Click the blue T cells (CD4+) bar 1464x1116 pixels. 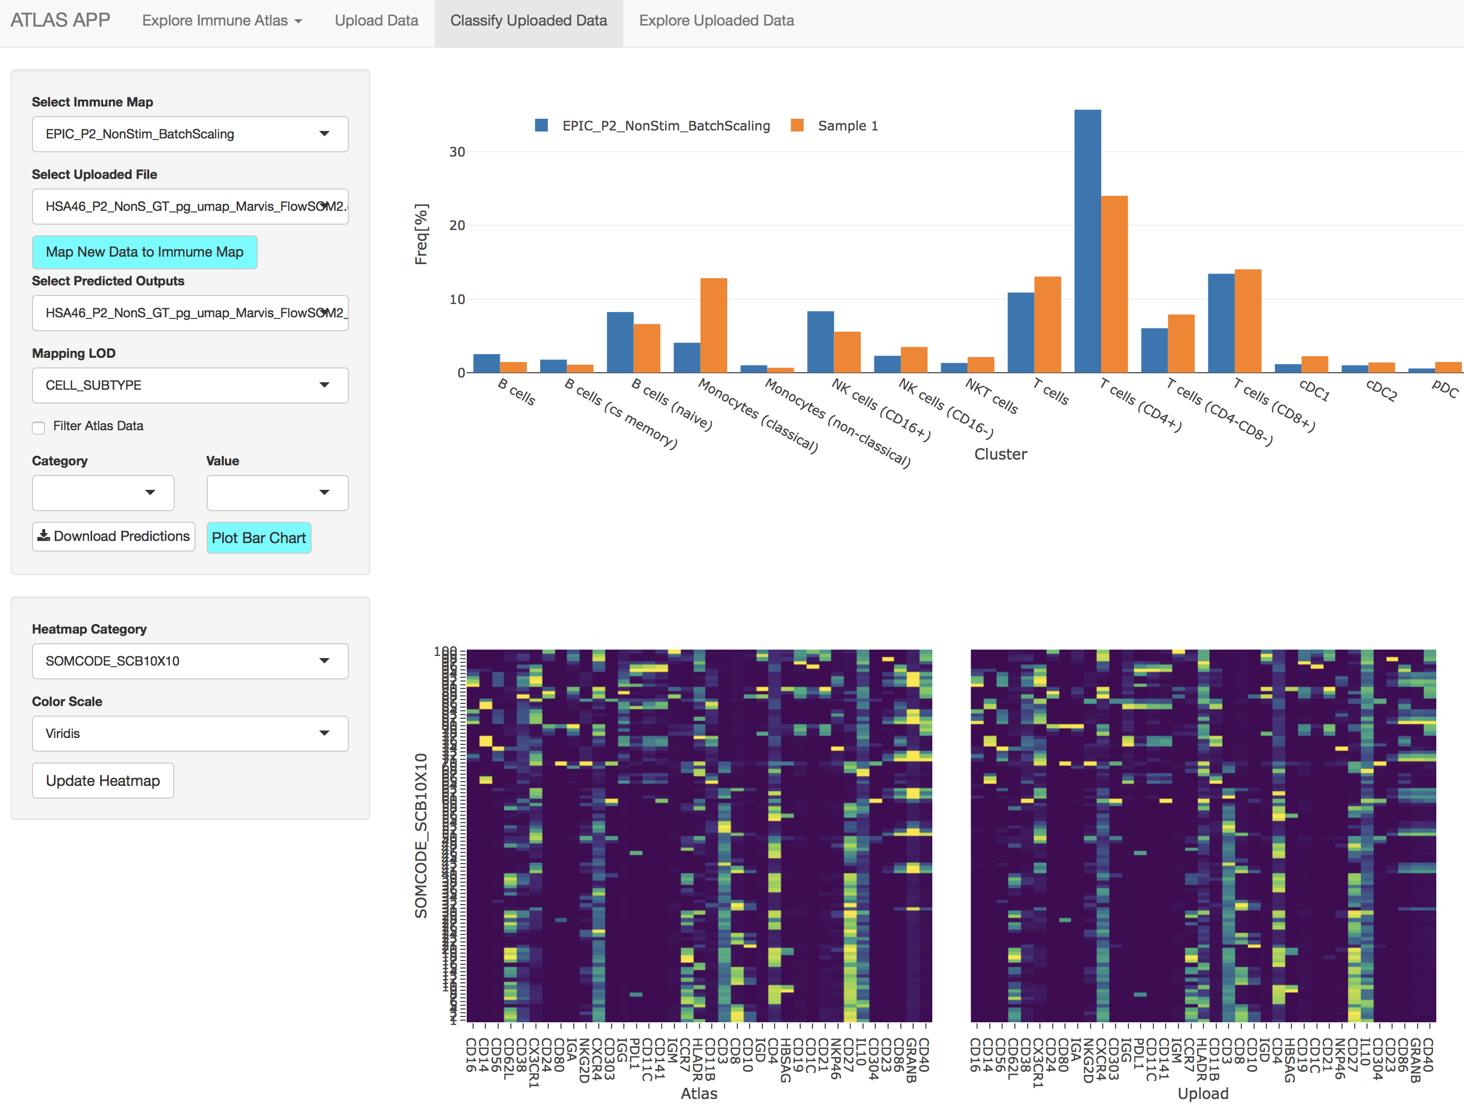1087,241
